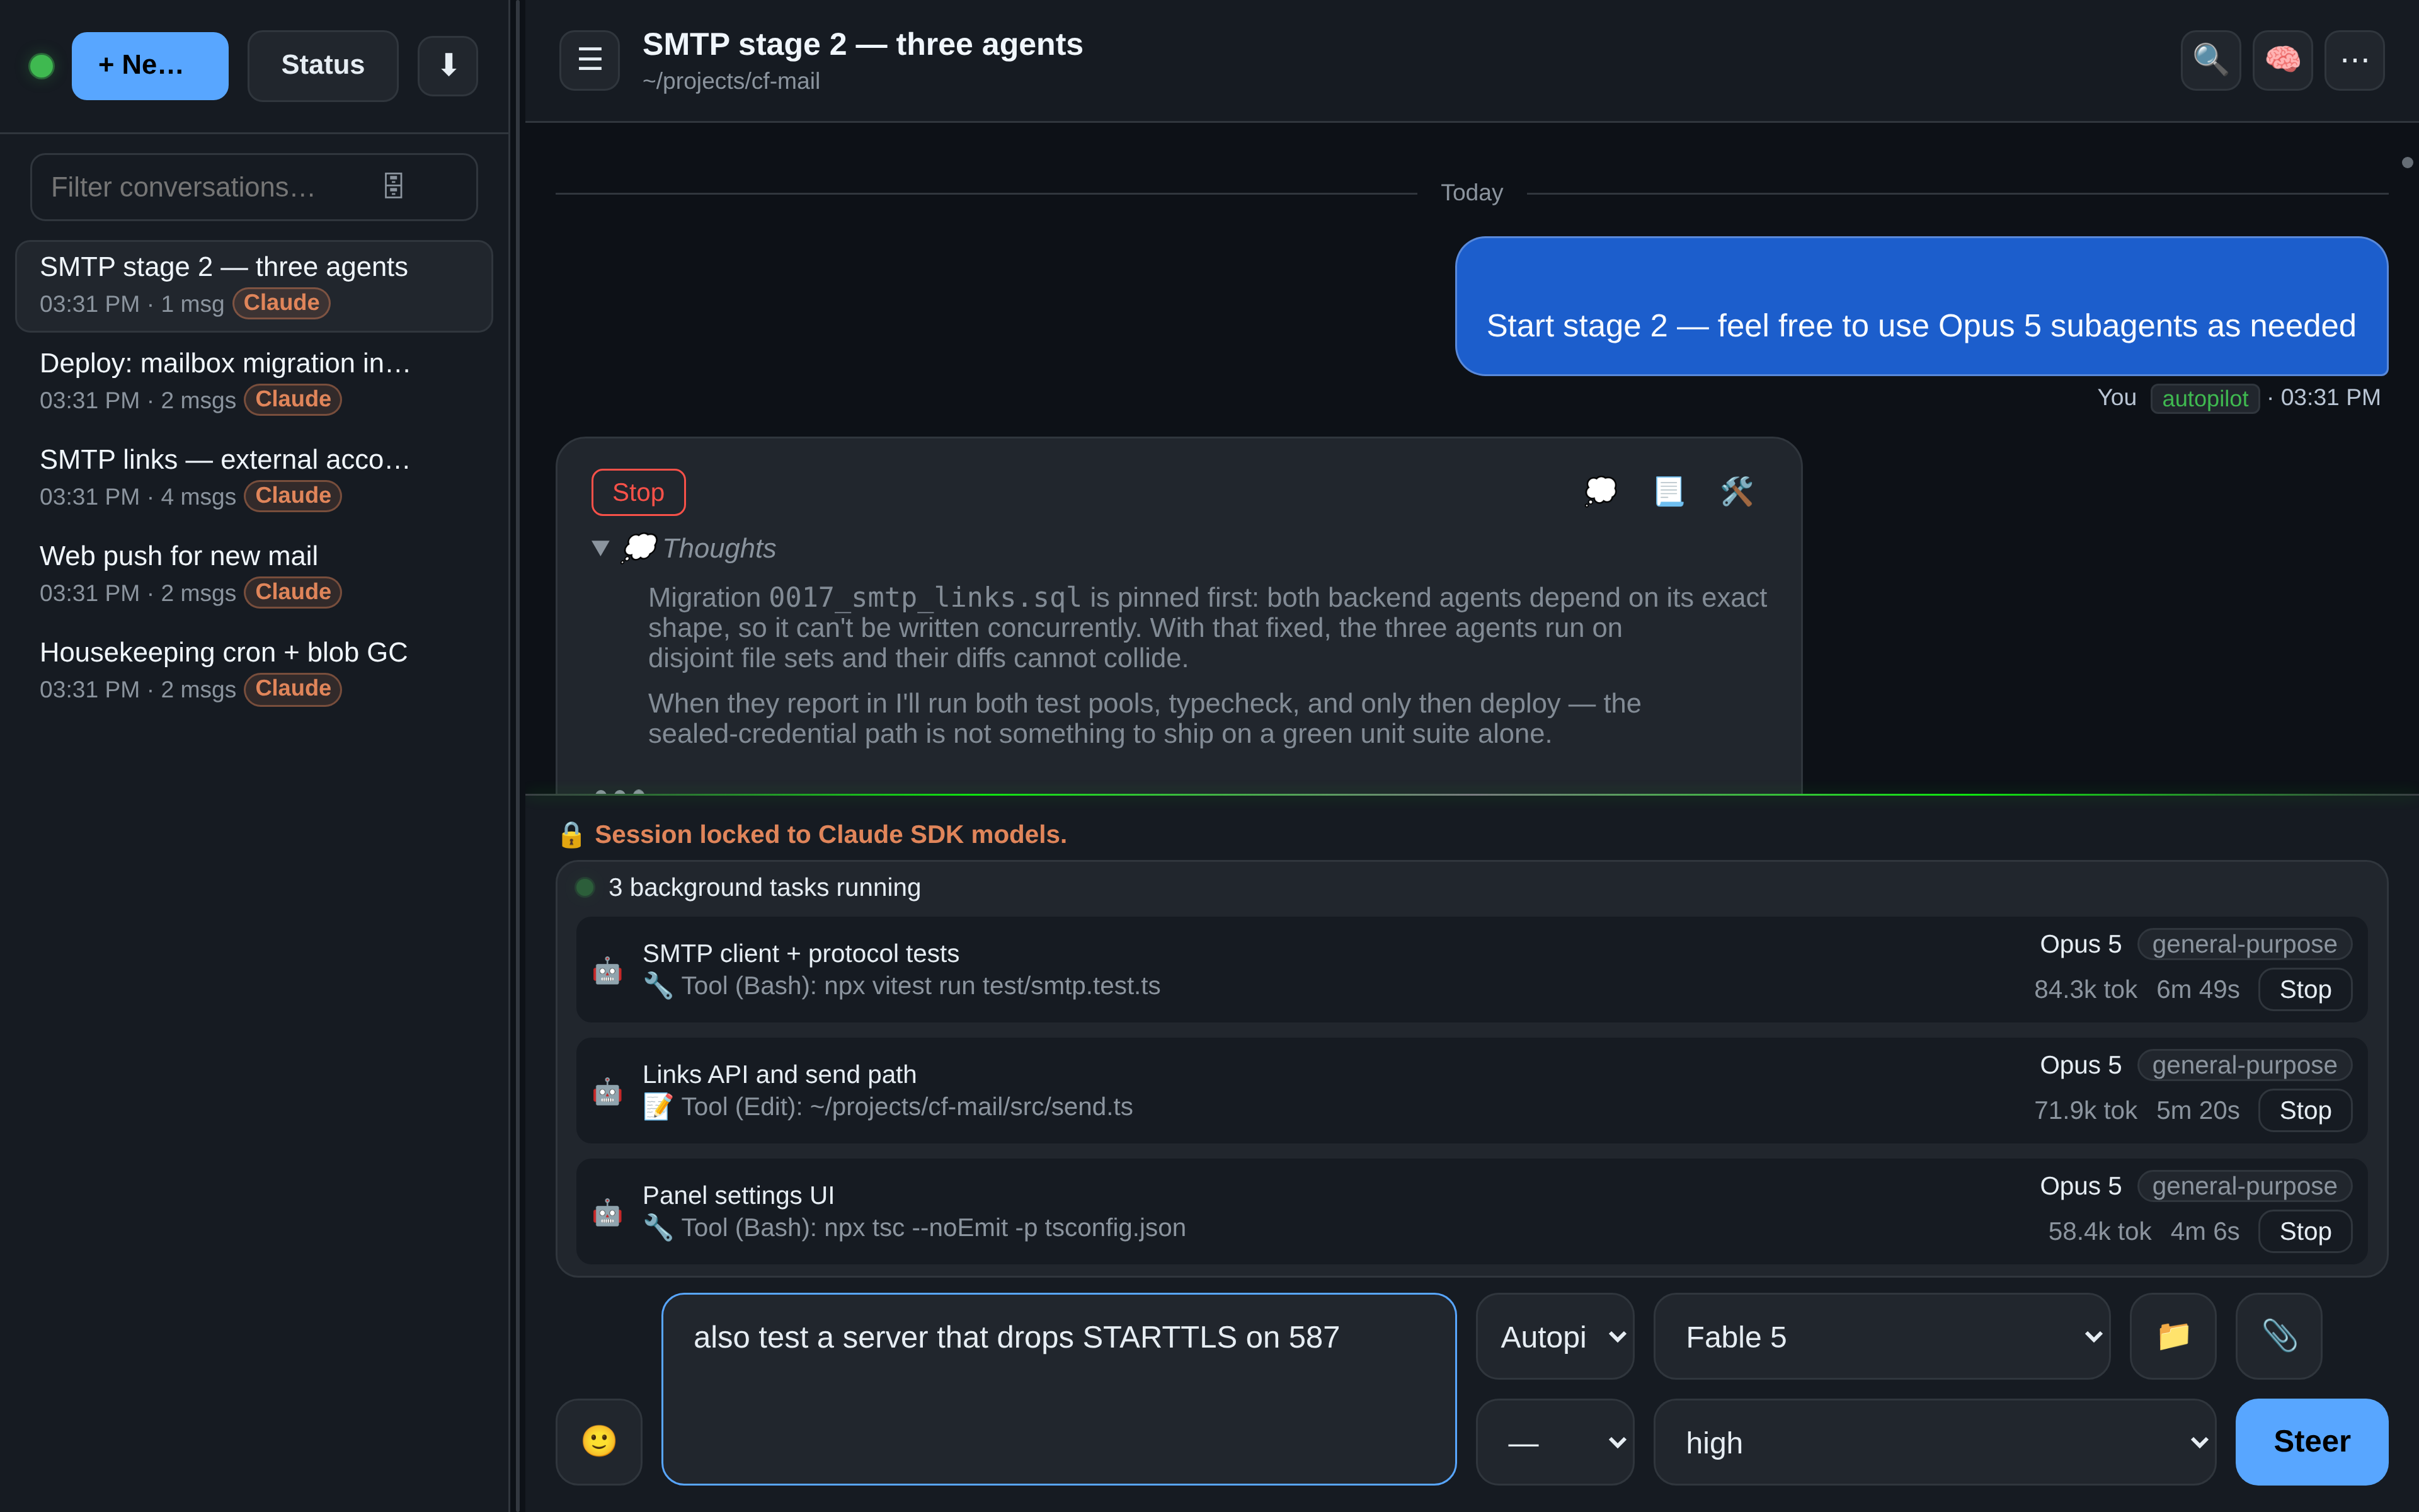Image resolution: width=2419 pixels, height=1512 pixels.
Task: Click the robot icon of Panel settings UI task
Action: 608,1212
